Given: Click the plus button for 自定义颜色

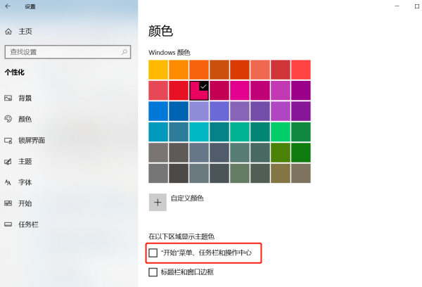Looking at the screenshot, I should click(x=158, y=202).
